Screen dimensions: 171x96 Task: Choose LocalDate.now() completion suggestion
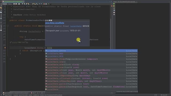91,62
